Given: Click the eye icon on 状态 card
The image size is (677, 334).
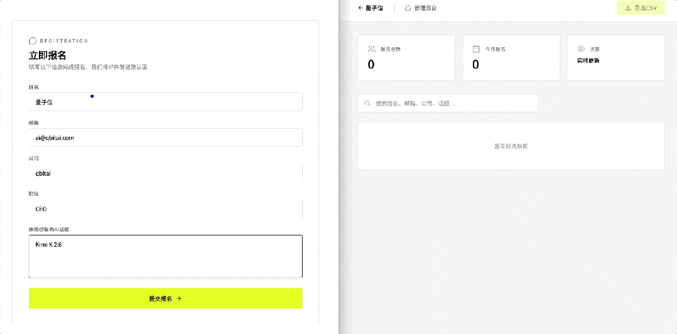Looking at the screenshot, I should [x=581, y=48].
